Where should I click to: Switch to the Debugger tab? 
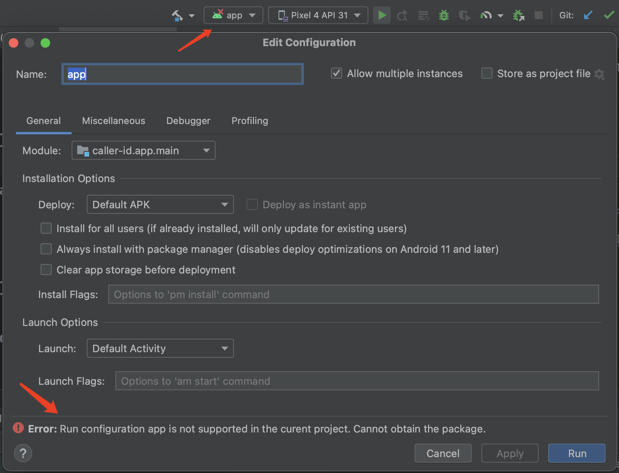[188, 121]
